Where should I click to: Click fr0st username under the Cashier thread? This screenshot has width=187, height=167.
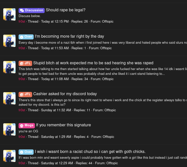point(22,110)
